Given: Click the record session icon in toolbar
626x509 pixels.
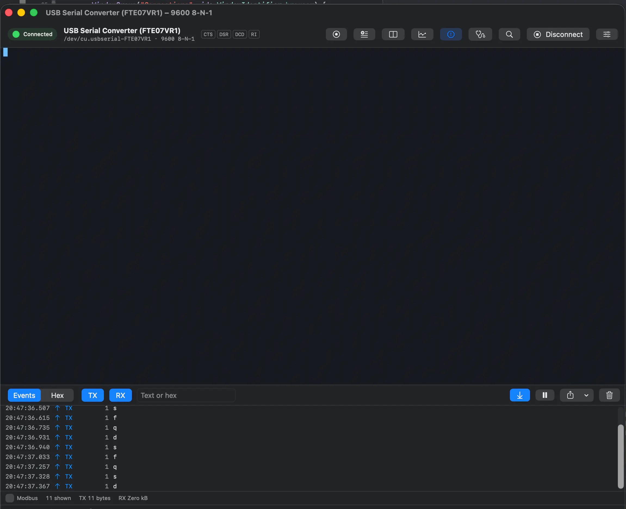Looking at the screenshot, I should tap(336, 34).
